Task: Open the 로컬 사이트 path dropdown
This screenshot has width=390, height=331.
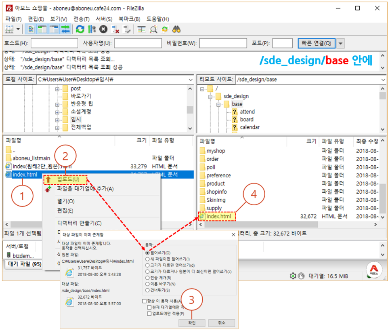Action: 191,80
